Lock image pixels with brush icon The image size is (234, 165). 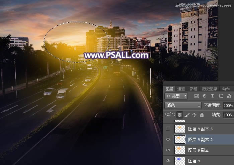pos(187,115)
